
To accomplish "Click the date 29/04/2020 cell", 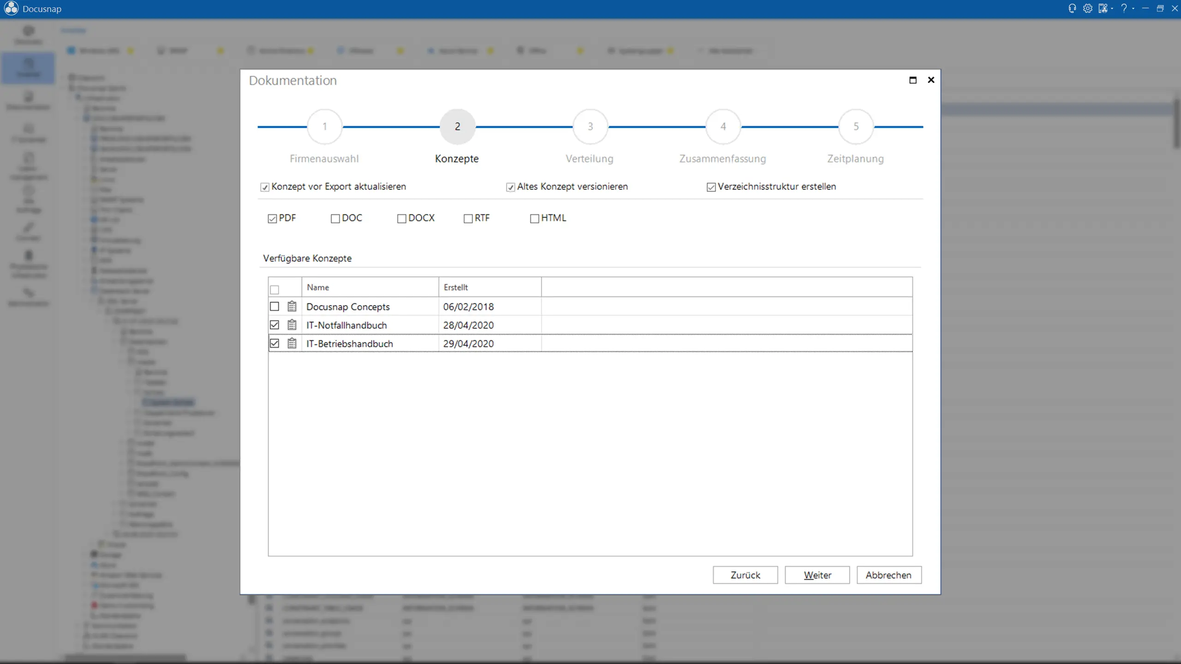I will (x=490, y=344).
